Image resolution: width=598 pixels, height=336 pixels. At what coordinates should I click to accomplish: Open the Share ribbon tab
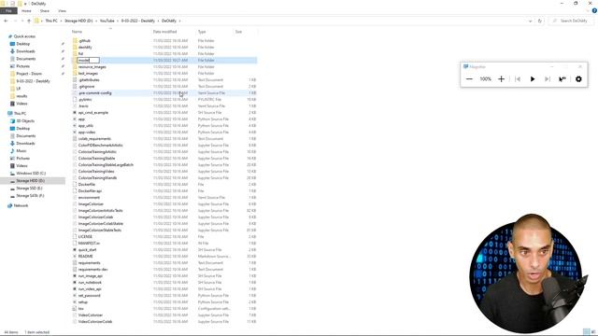tap(45, 10)
